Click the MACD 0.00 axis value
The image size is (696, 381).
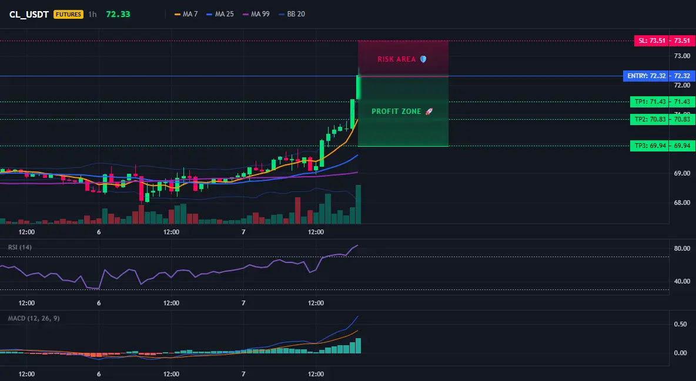(681, 353)
